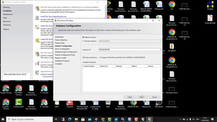Open Mail app from taskbar
The width and height of the screenshot is (217, 122).
click(x=90, y=119)
